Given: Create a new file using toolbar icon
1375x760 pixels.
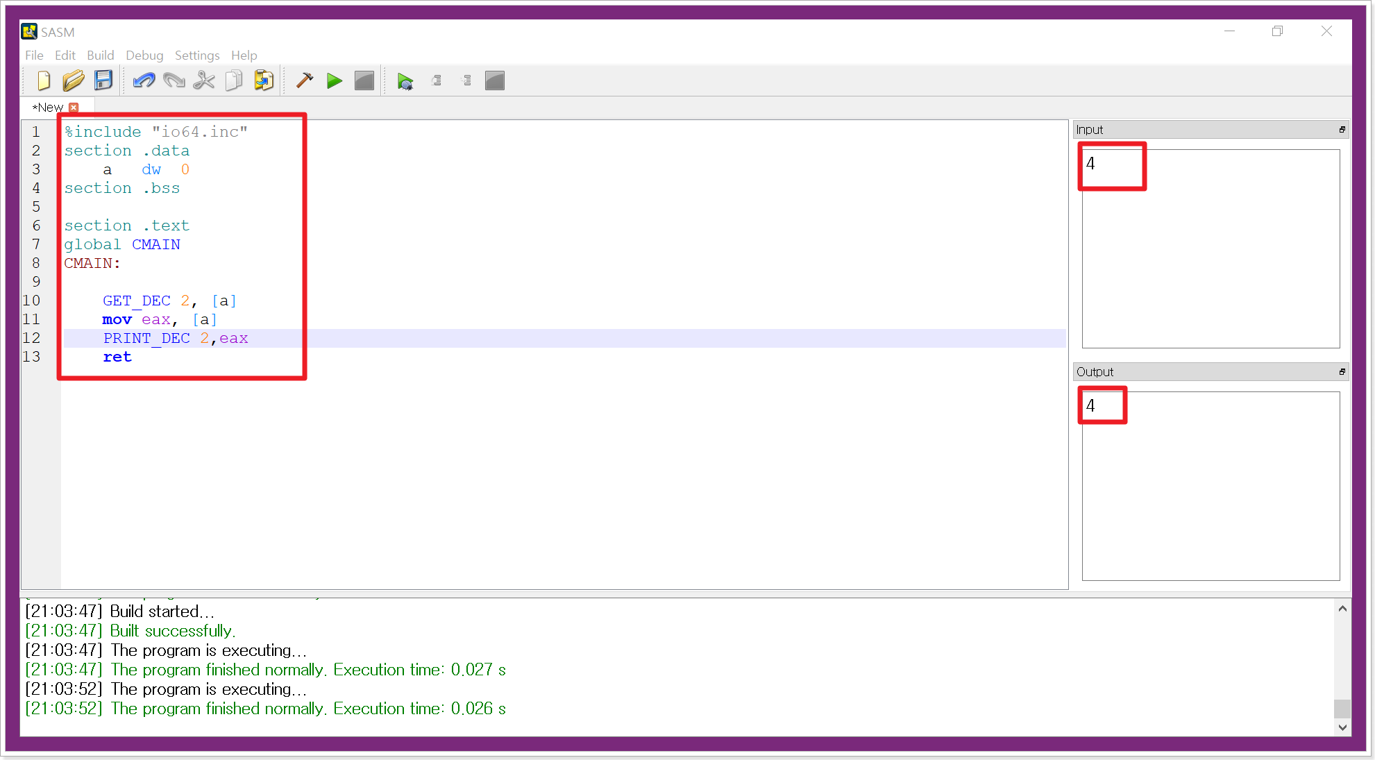Looking at the screenshot, I should [x=44, y=81].
